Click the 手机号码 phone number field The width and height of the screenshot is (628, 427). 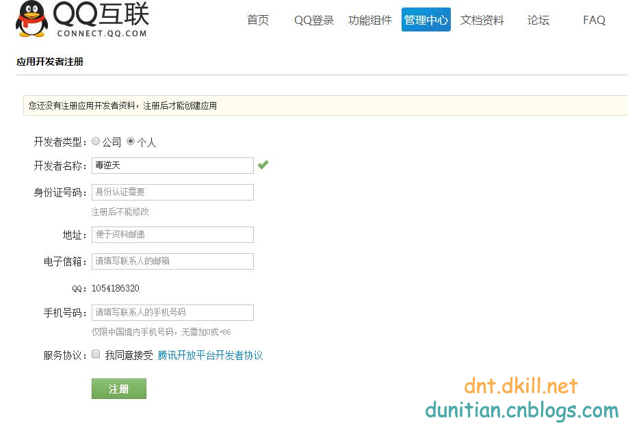172,312
